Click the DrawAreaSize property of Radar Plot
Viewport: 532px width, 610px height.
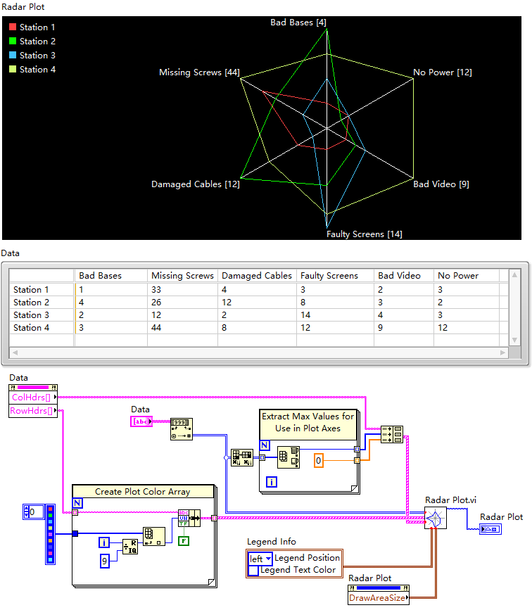click(377, 598)
